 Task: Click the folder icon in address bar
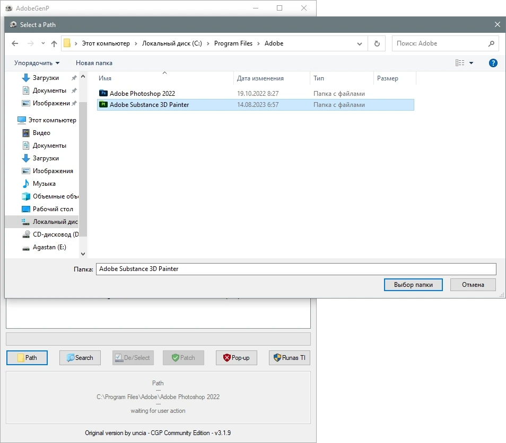pyautogui.click(x=67, y=43)
